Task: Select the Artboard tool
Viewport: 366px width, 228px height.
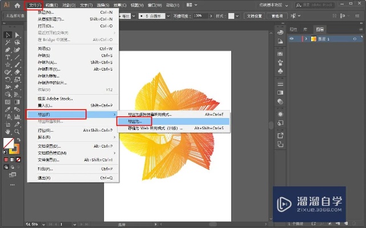Action: pos(7,124)
